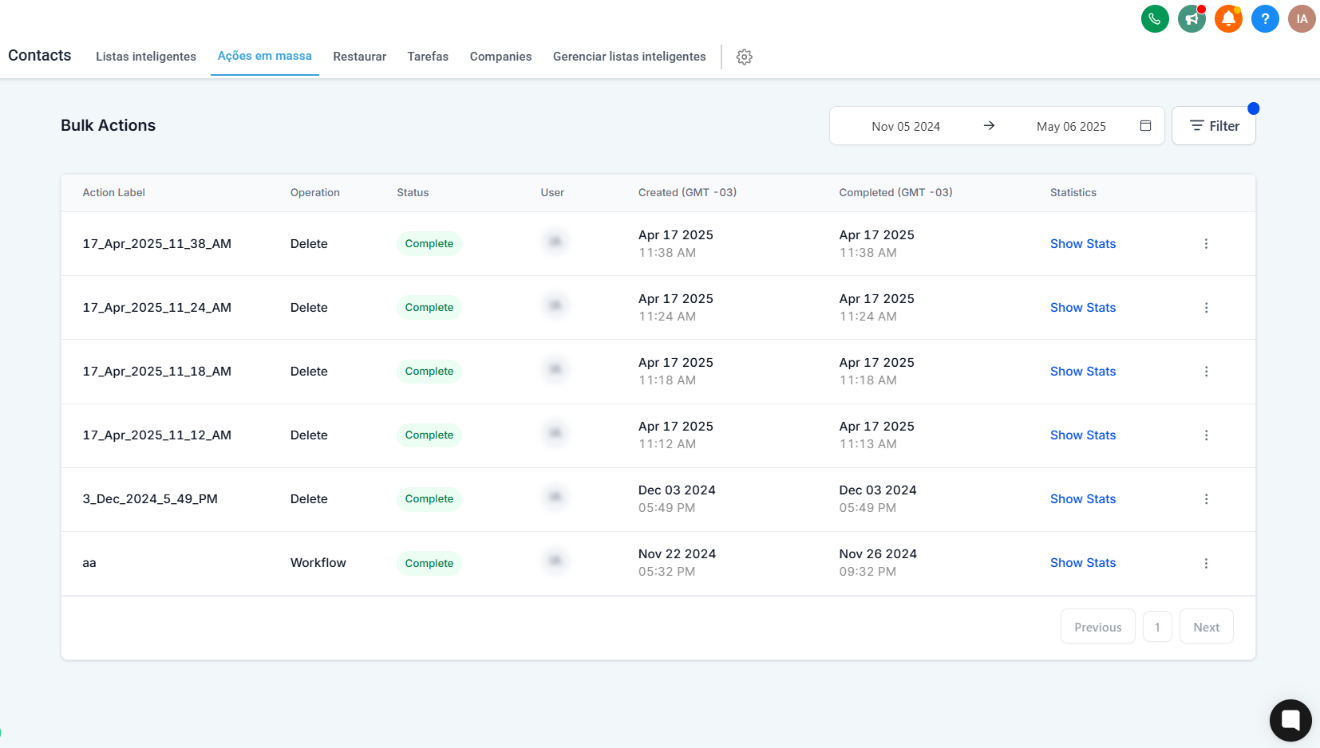The image size is (1320, 748).
Task: Open the Tarefas tab
Action: click(x=428, y=57)
